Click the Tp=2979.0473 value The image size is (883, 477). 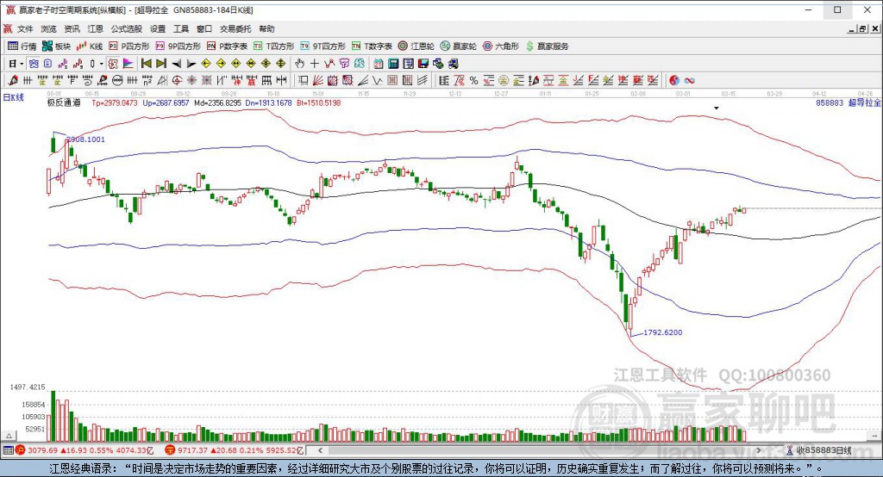coord(115,103)
